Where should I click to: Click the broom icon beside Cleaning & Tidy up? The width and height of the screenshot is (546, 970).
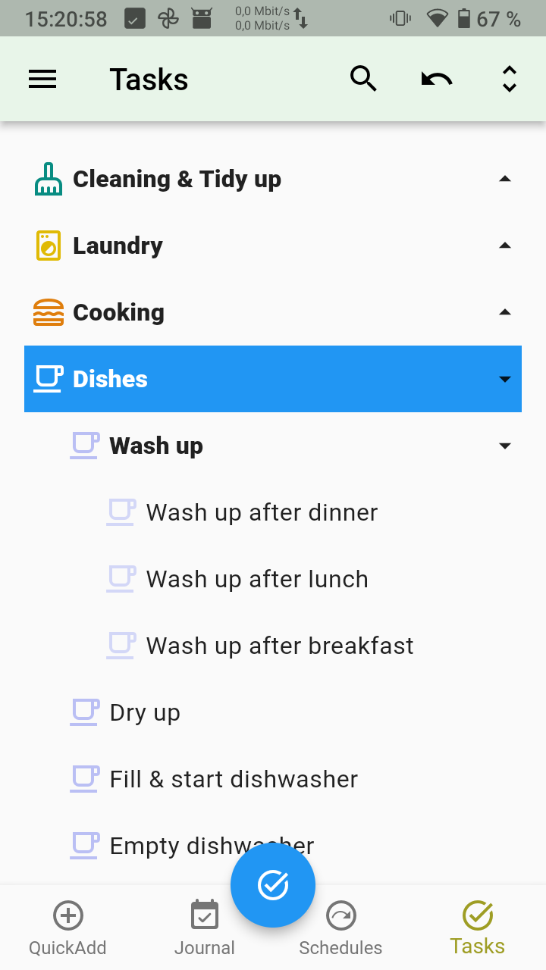pyautogui.click(x=49, y=180)
